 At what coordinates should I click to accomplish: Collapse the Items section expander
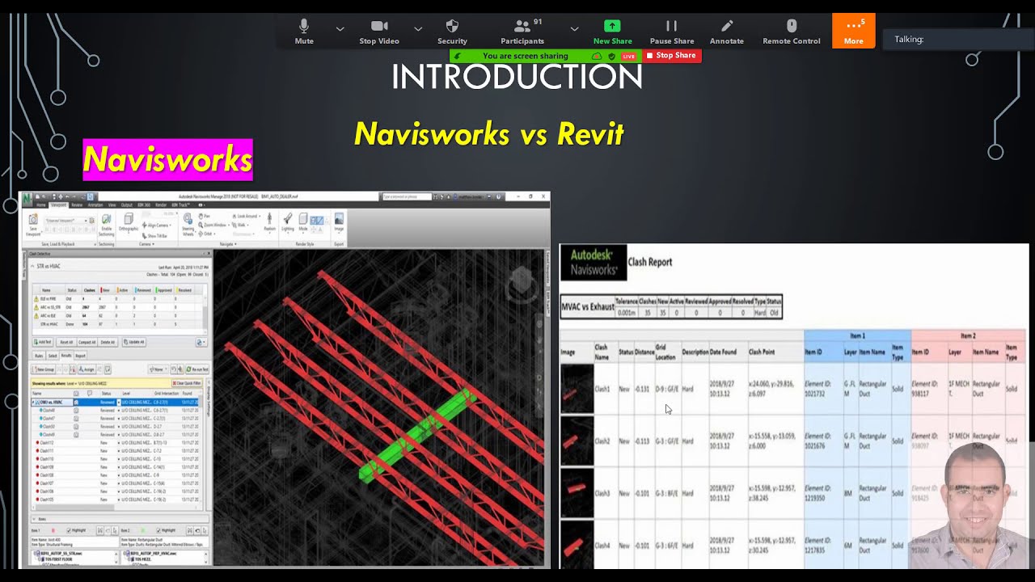(34, 519)
